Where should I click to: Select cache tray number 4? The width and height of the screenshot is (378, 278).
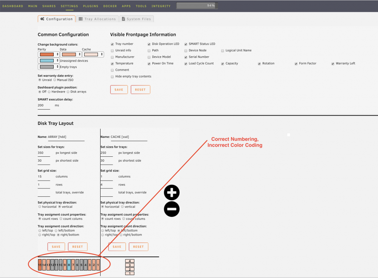click(130, 261)
